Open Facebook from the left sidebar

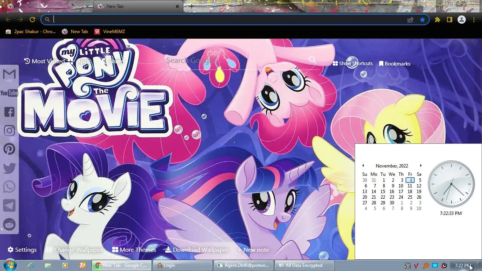pyautogui.click(x=9, y=112)
